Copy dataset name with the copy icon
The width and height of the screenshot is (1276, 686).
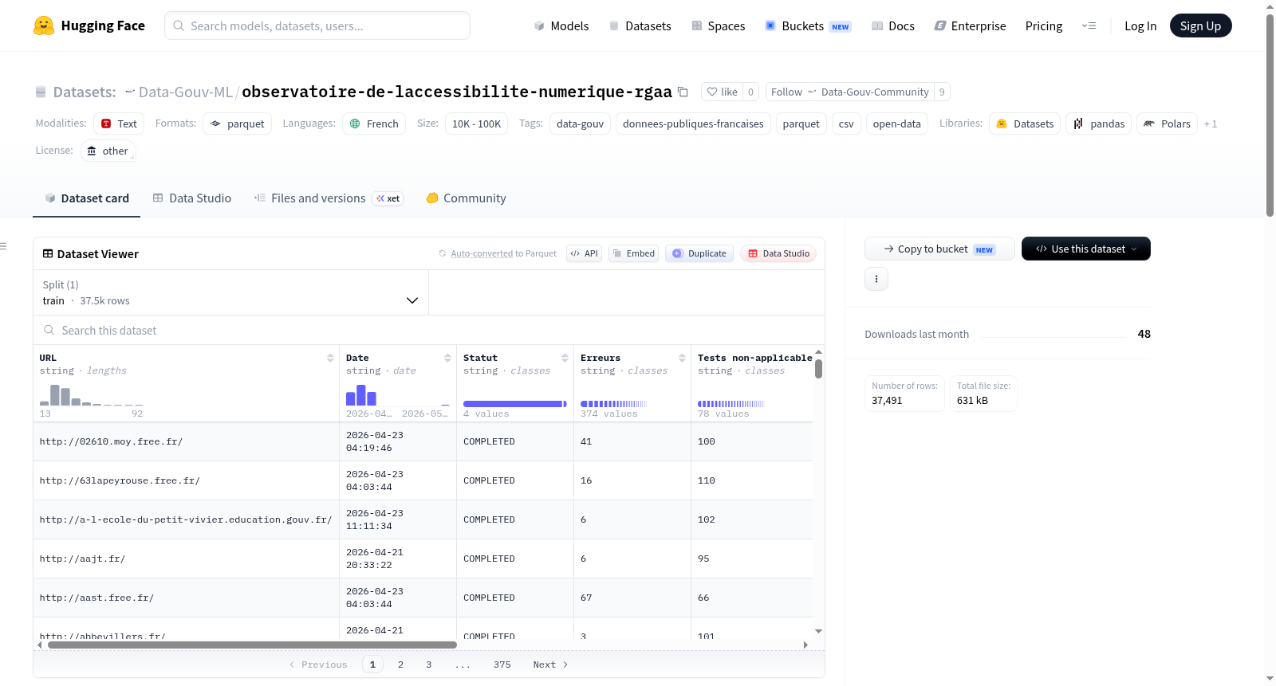coord(683,92)
